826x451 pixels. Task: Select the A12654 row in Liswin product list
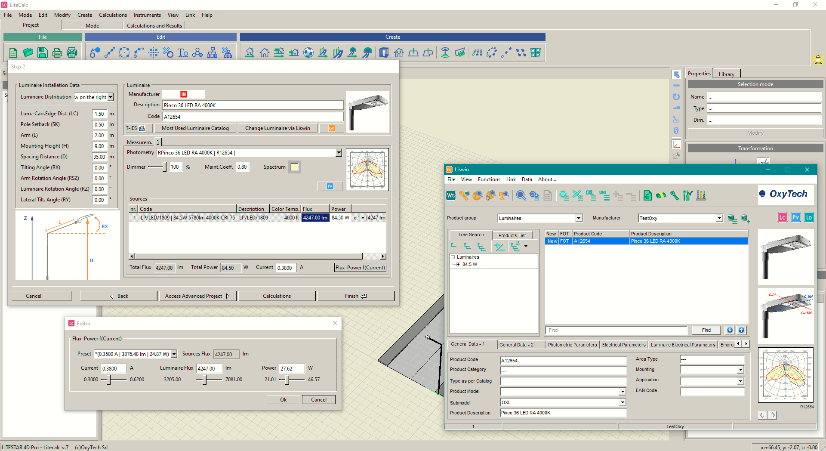point(646,241)
